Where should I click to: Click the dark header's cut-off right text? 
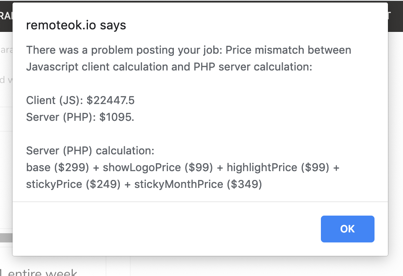point(389,16)
